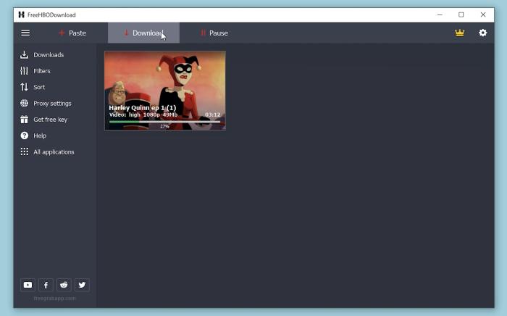This screenshot has height=316, width=507.
Task: Visit the freegrabapp.com link
Action: coord(54,298)
